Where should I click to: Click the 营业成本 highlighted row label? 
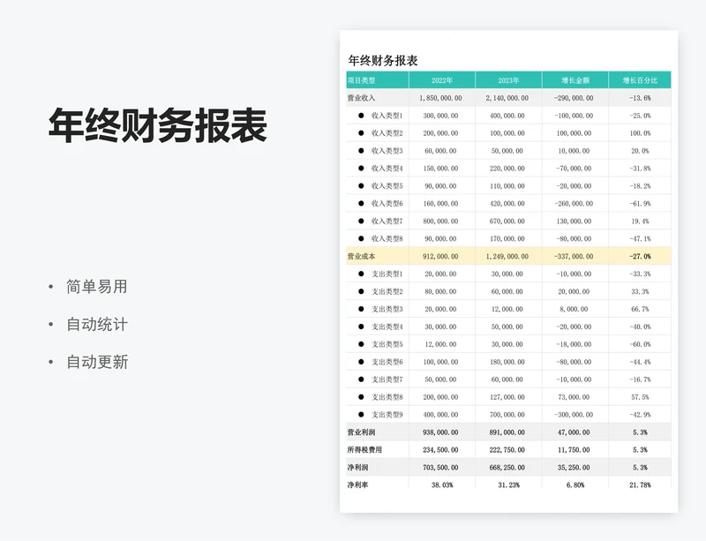pyautogui.click(x=361, y=256)
